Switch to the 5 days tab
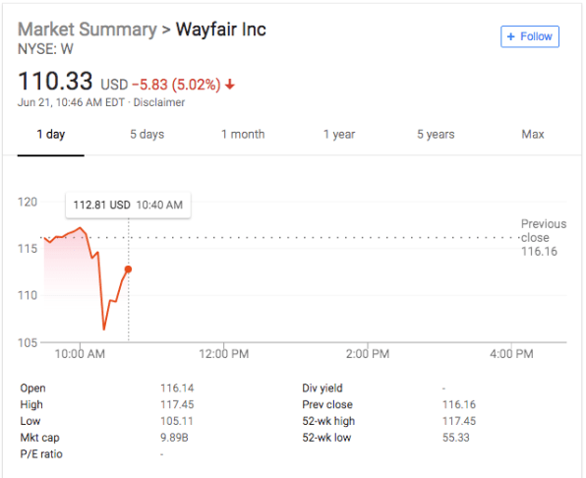Image resolution: width=586 pixels, height=478 pixels. pos(146,134)
